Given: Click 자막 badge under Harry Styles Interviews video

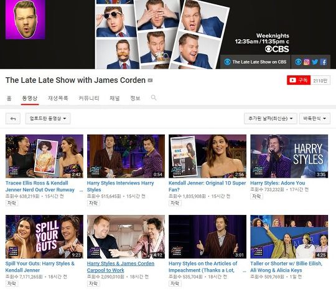Looking at the screenshot, I should (93, 203).
